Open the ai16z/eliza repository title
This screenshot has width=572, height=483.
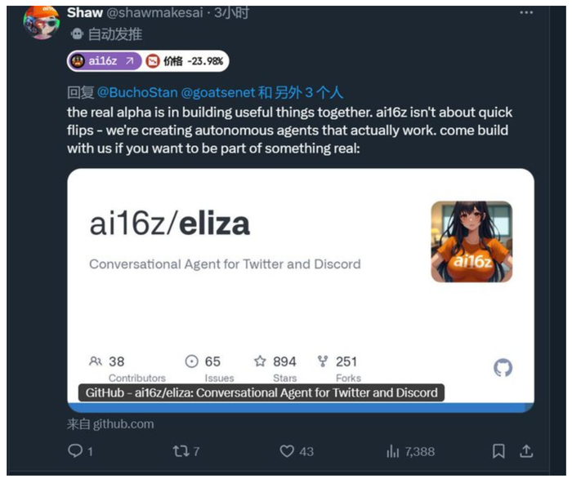pos(169,224)
